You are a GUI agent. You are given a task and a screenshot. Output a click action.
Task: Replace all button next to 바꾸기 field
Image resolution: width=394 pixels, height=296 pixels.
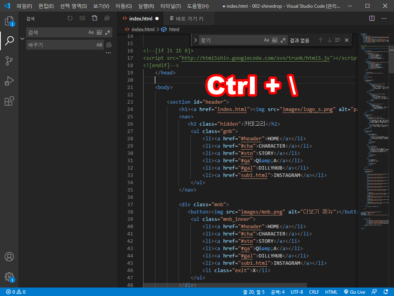(x=109, y=45)
